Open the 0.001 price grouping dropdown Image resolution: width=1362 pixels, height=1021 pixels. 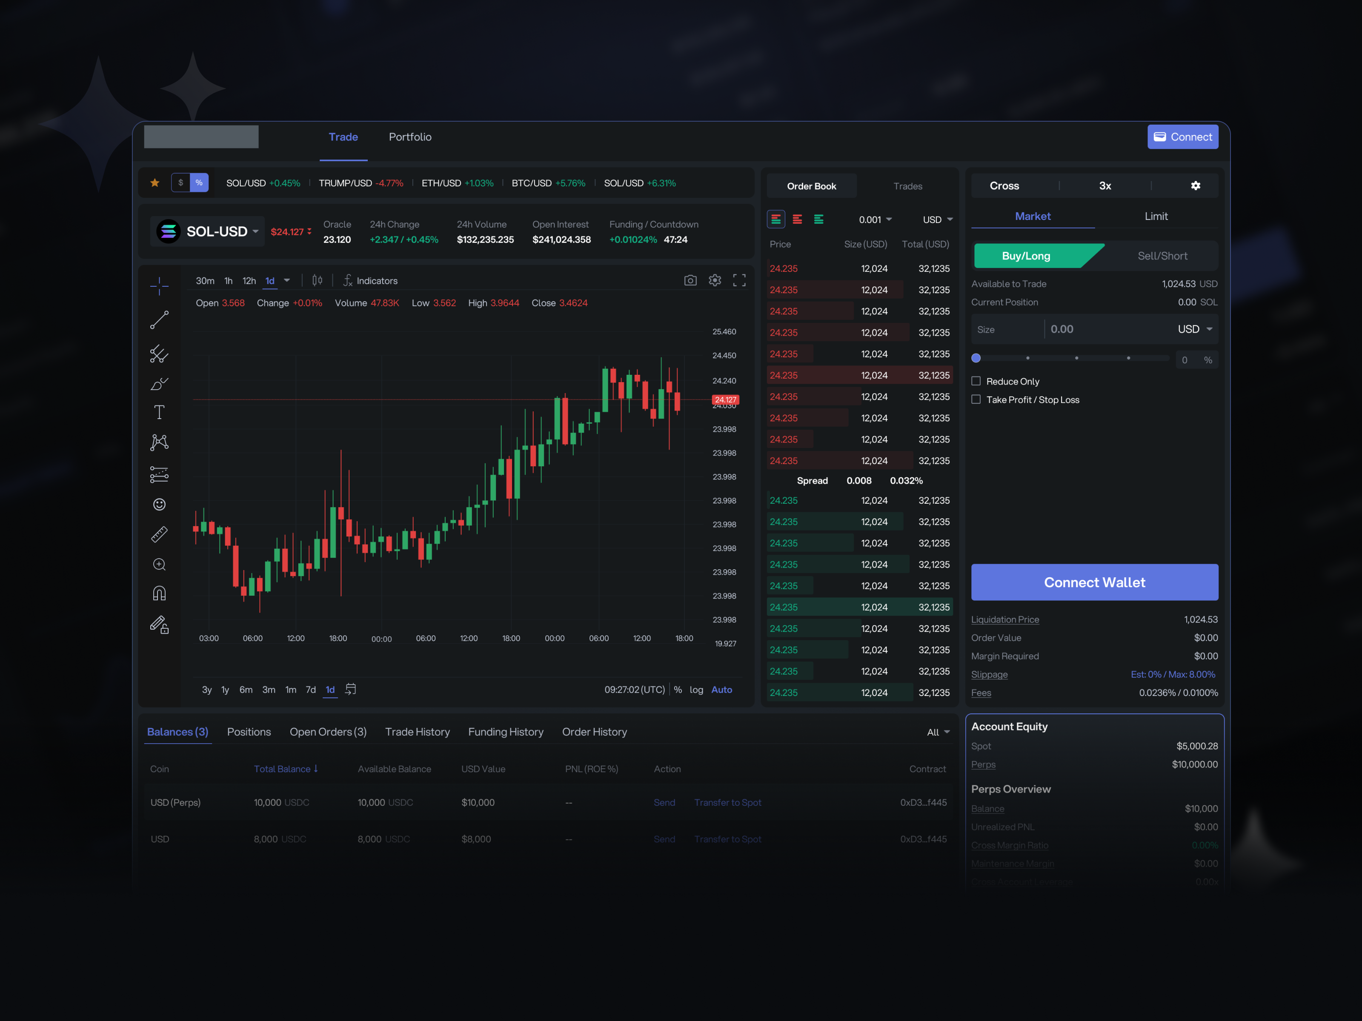(875, 220)
